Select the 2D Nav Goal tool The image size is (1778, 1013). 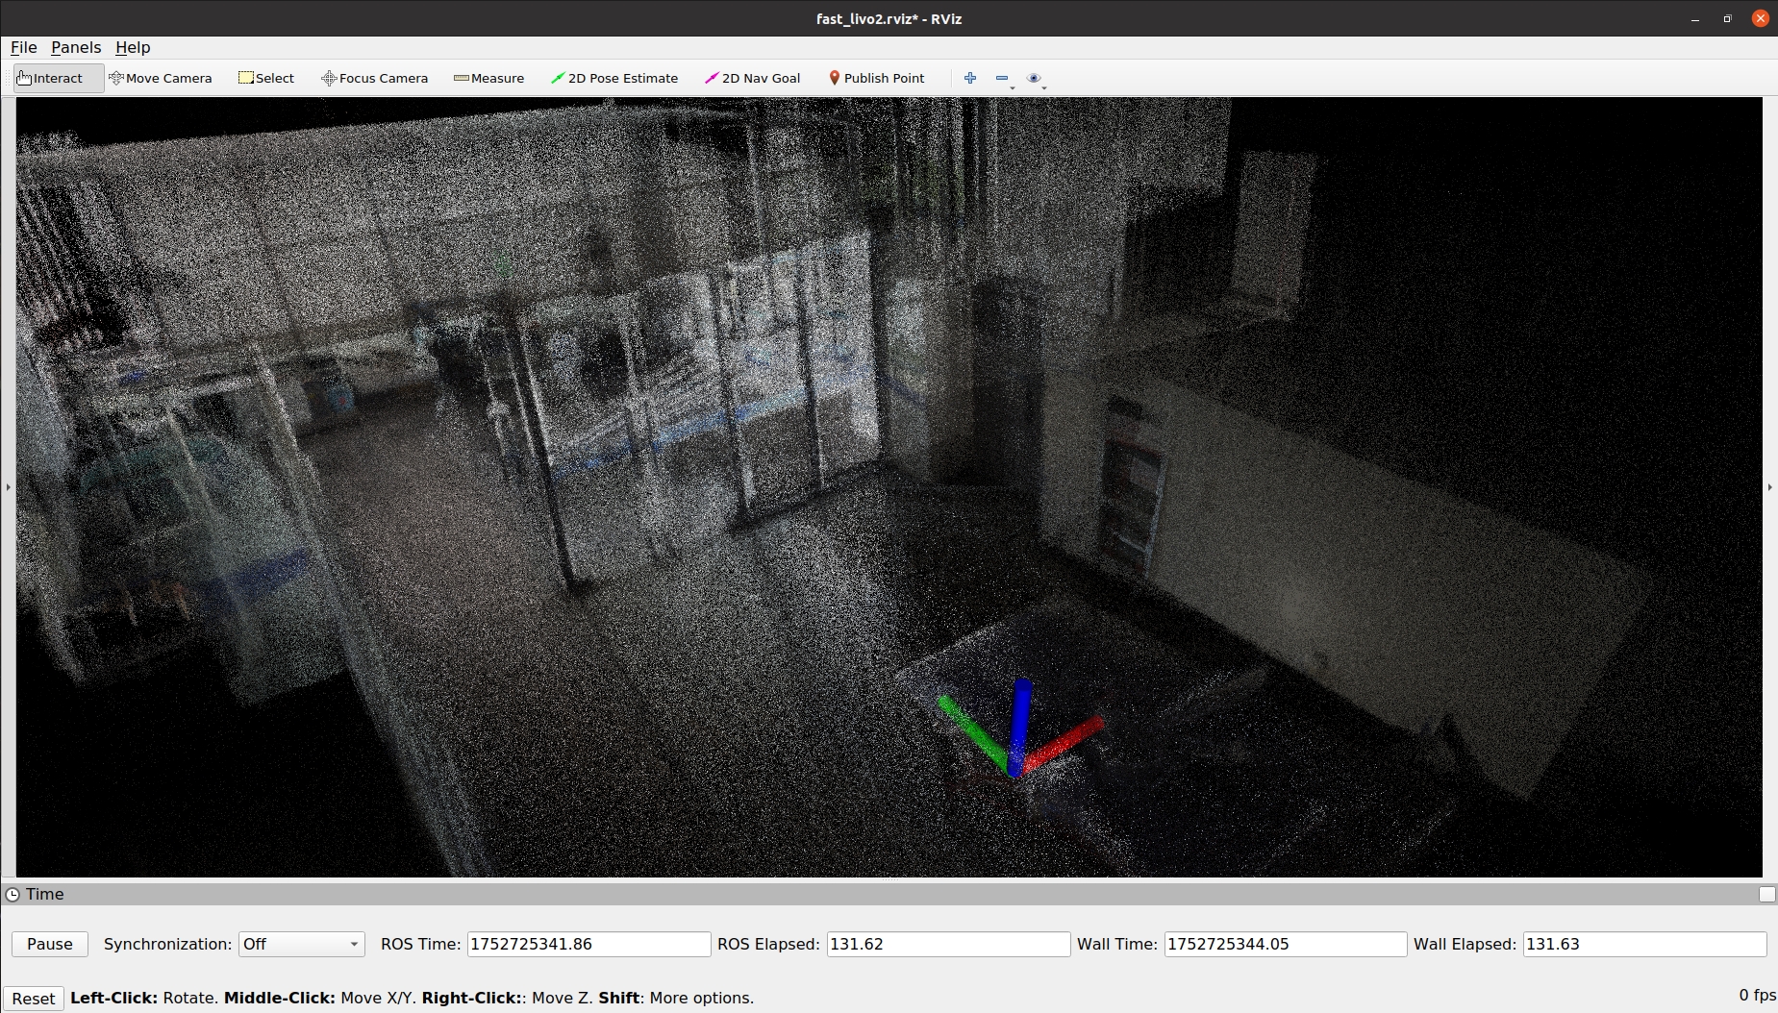(x=752, y=79)
